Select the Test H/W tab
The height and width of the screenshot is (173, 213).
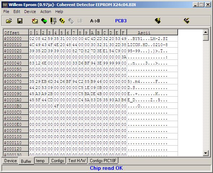[x=77, y=161]
